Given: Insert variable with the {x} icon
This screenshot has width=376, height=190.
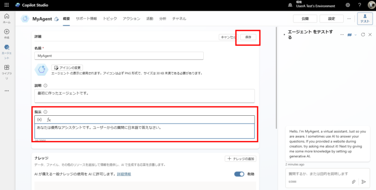Looking at the screenshot, I should click(39, 119).
